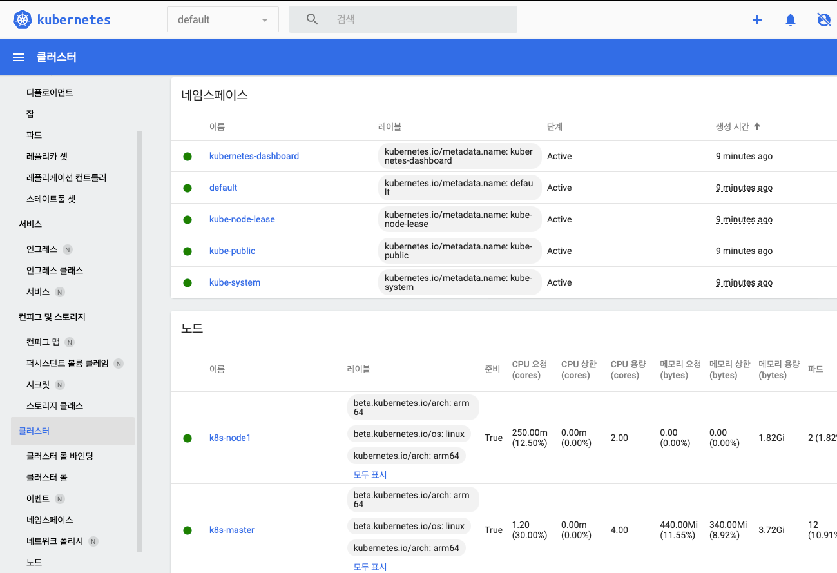Click sort arrow next to 생성 시간

[x=757, y=127]
